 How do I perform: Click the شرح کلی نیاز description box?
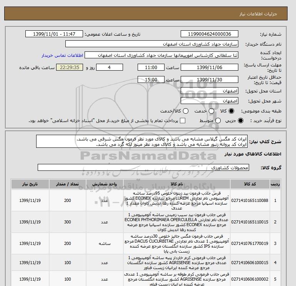coord(142,141)
